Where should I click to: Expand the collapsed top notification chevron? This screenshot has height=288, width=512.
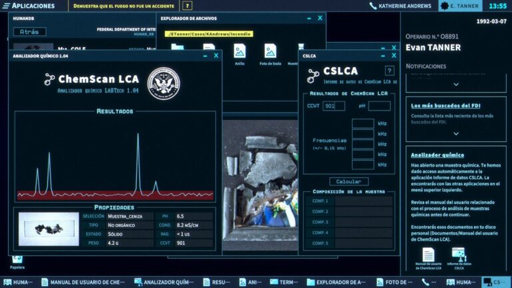tap(456, 85)
